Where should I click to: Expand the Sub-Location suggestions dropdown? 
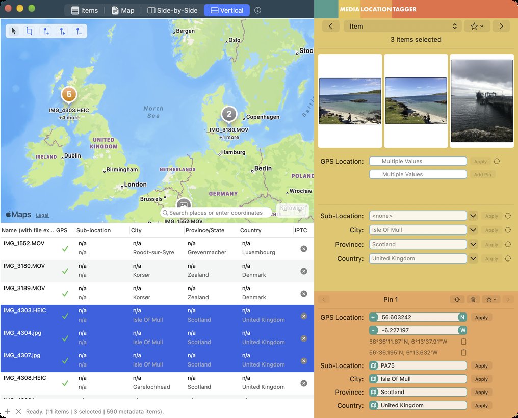pyautogui.click(x=473, y=216)
